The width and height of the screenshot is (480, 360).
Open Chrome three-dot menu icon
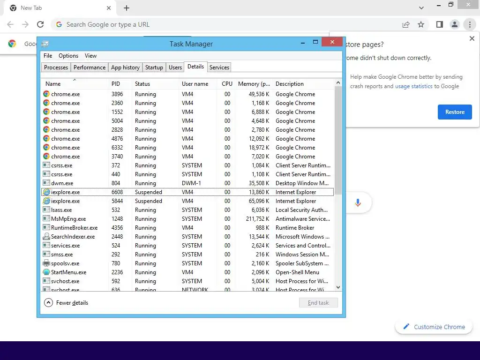pos(470,24)
